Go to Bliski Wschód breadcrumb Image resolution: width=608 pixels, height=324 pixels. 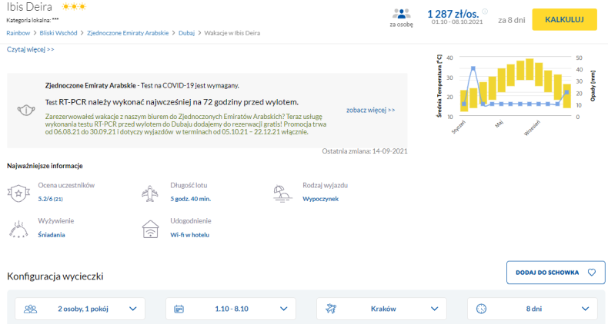58,33
